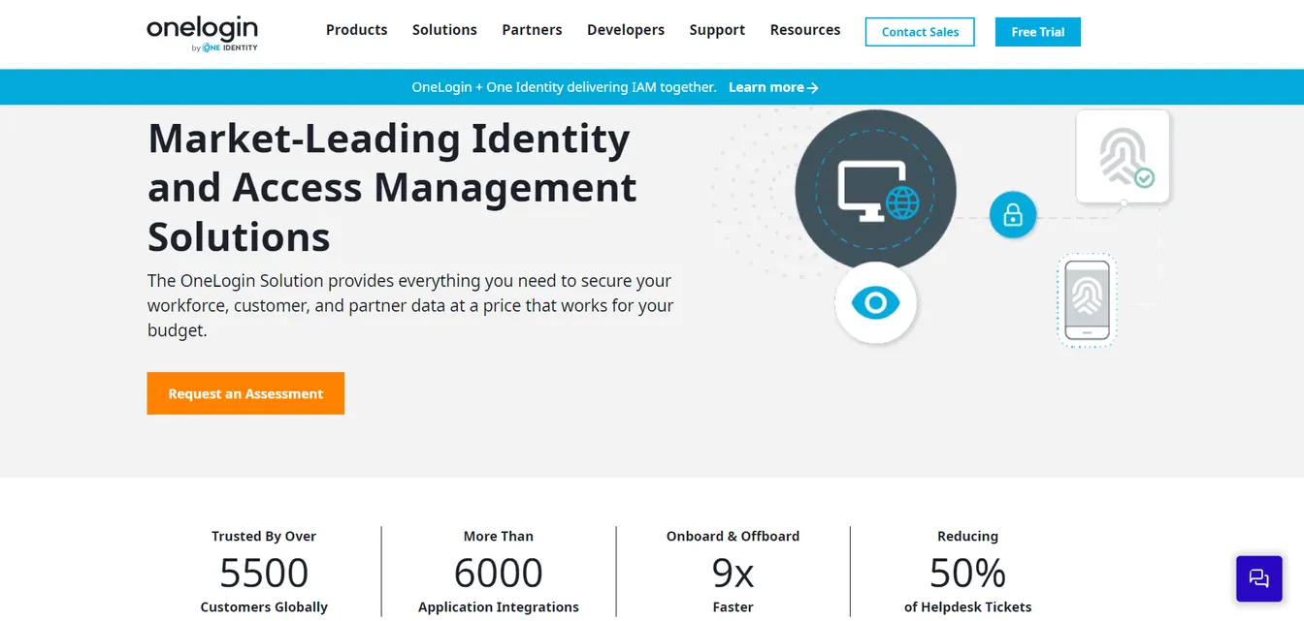Image resolution: width=1304 pixels, height=621 pixels.
Task: Click 'More Than' label
Action: (x=499, y=536)
